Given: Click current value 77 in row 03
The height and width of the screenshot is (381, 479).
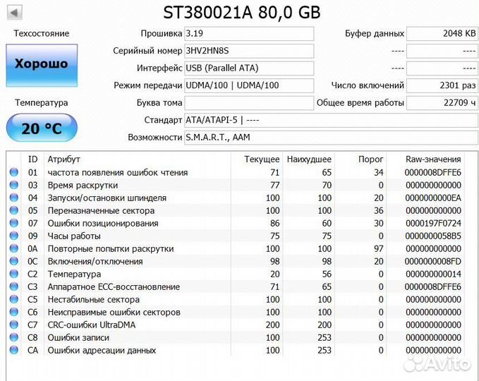Looking at the screenshot, I should point(274,185).
